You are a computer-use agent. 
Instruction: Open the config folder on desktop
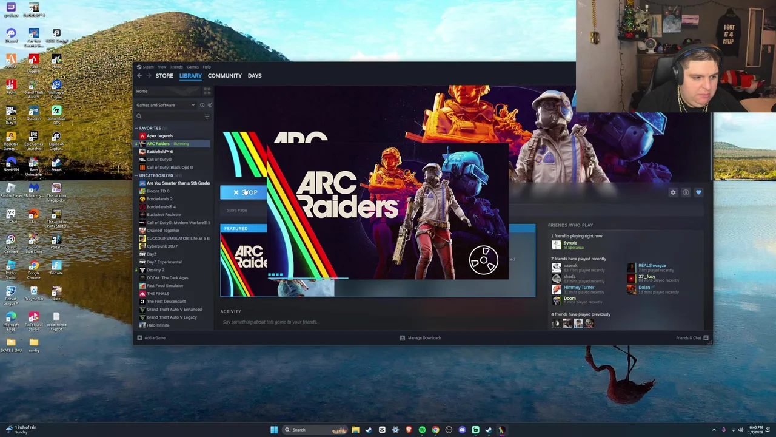point(33,345)
